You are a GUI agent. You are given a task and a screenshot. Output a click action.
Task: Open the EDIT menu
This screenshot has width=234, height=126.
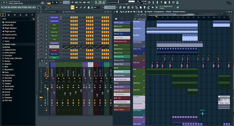click(6, 7)
